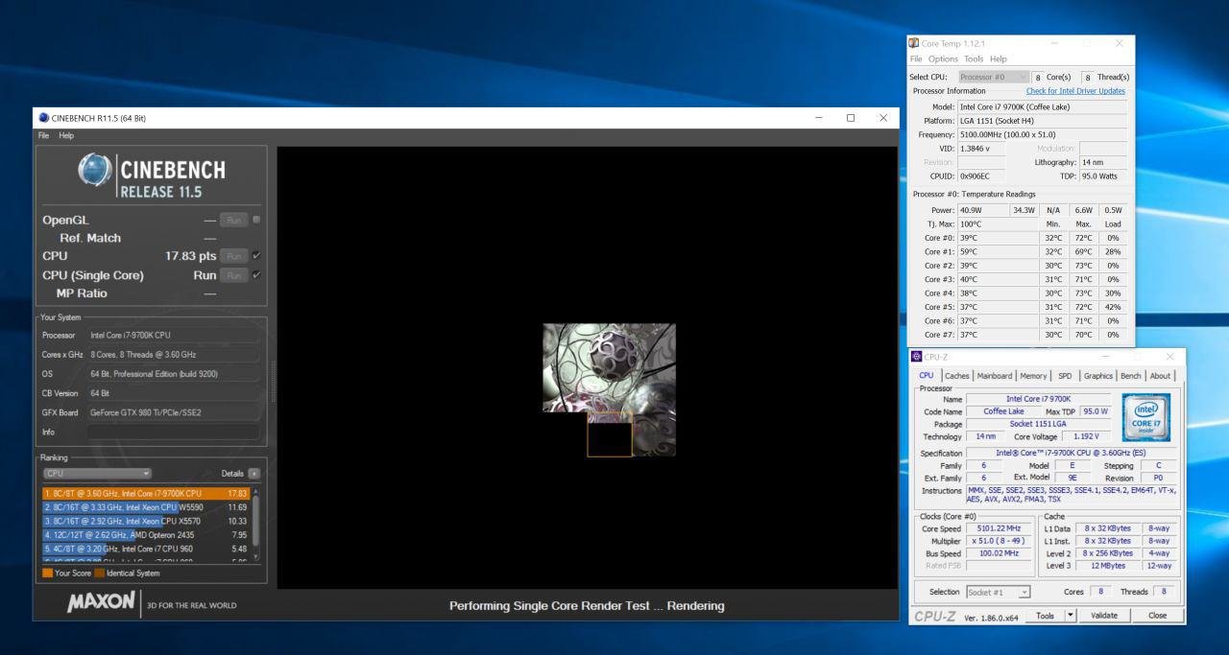
Task: Expand the CPU-Z Tools dropdown arrow
Action: [x=1071, y=616]
